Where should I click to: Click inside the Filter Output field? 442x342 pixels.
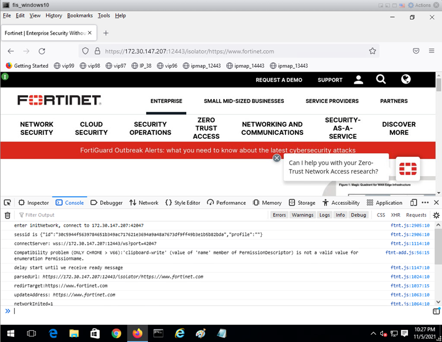point(50,215)
